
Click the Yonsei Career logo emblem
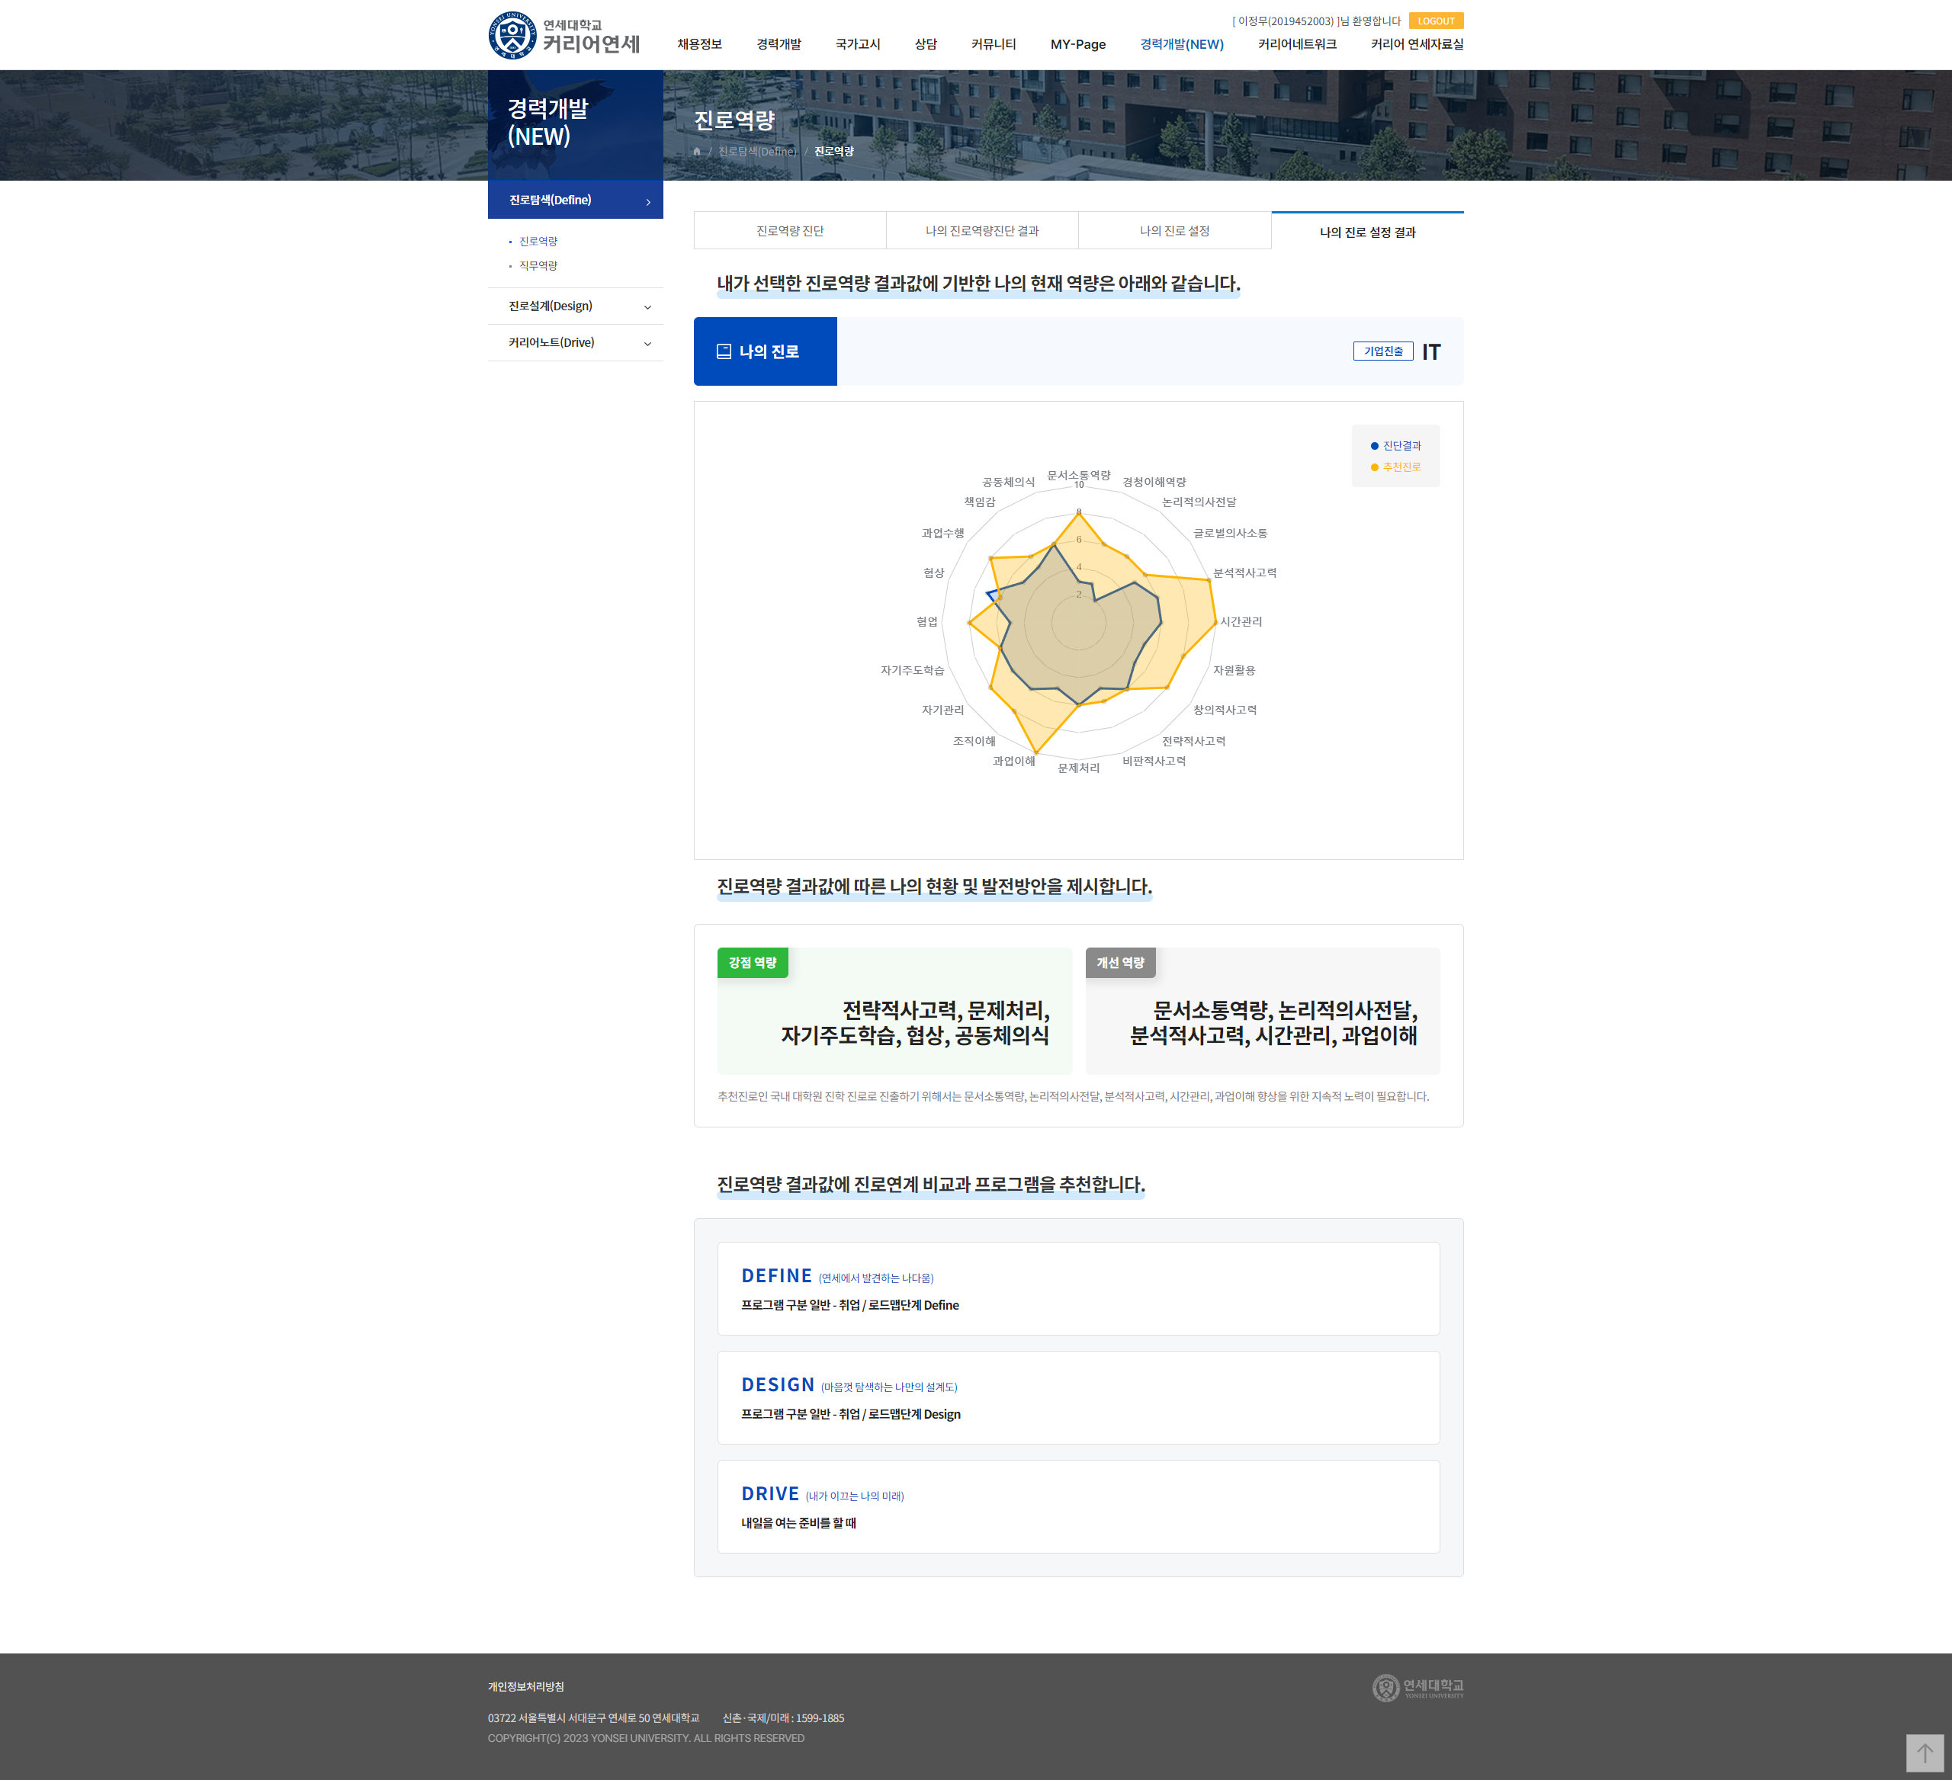(512, 35)
